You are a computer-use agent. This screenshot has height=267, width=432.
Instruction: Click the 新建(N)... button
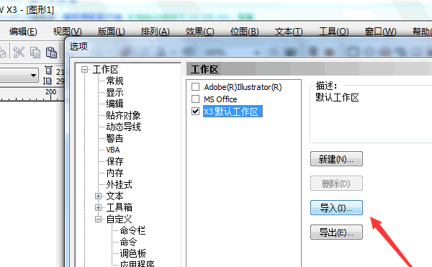tap(336, 159)
